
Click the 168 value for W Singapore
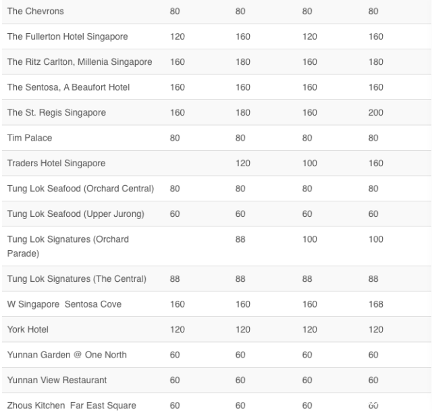coord(376,304)
